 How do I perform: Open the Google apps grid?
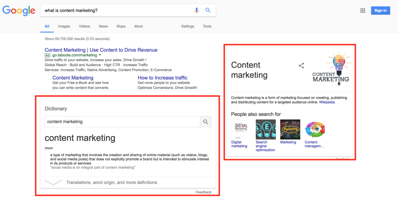[363, 10]
